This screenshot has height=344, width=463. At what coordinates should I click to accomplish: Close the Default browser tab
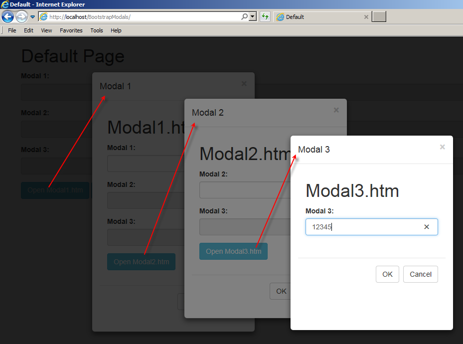tap(366, 17)
